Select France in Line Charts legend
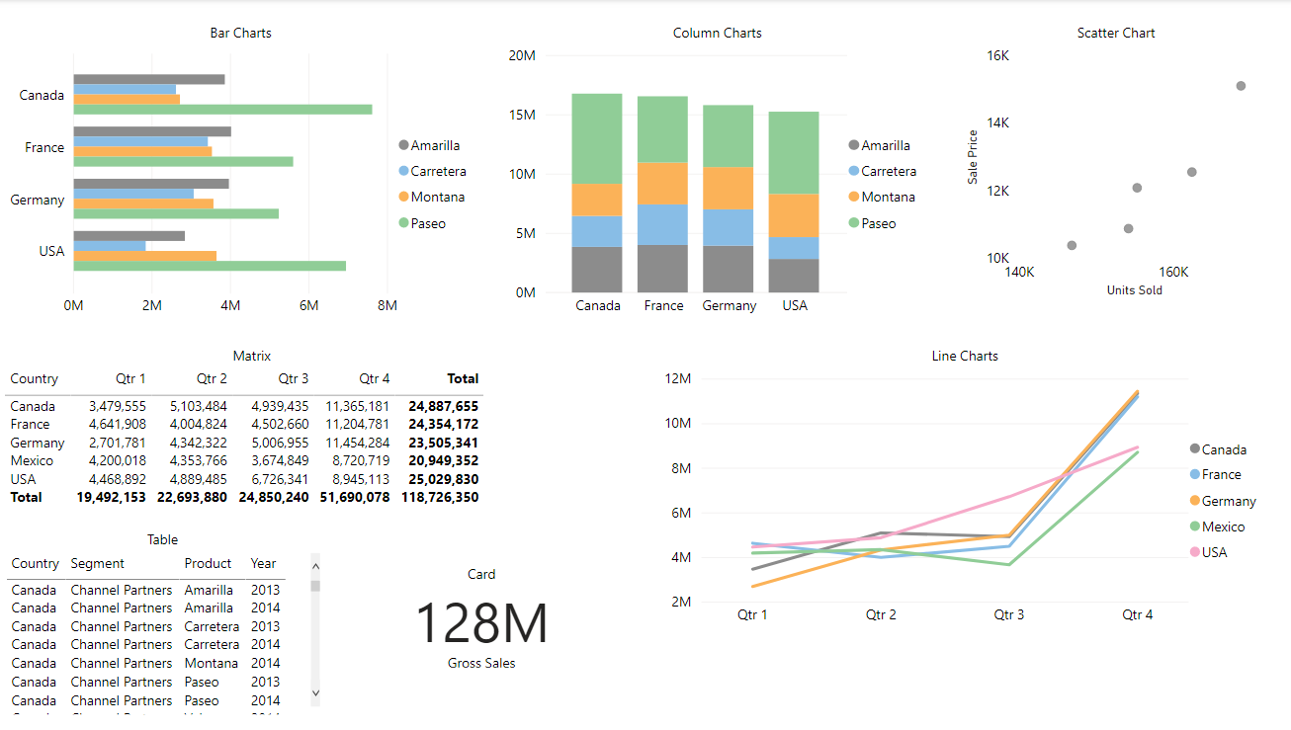The height and width of the screenshot is (730, 1291). (x=1215, y=475)
